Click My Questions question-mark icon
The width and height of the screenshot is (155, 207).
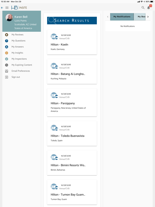[6, 41]
